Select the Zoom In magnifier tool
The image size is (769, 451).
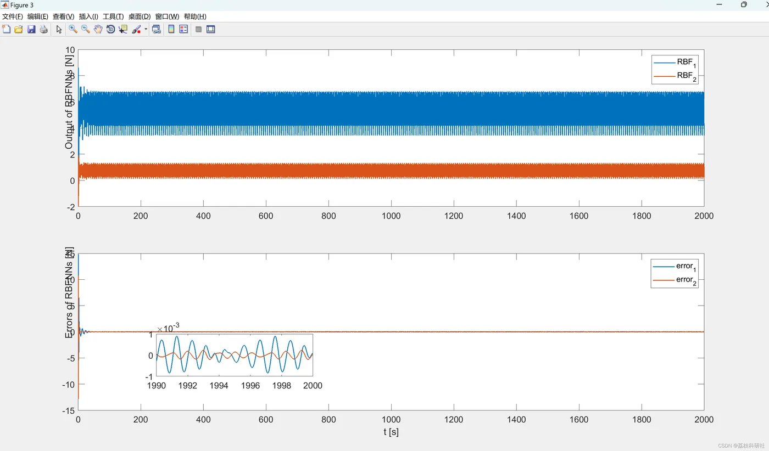pyautogui.click(x=73, y=29)
